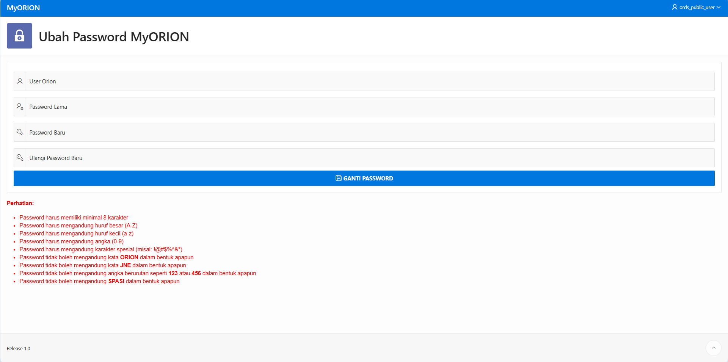The width and height of the screenshot is (728, 362).
Task: Click rule text mentioning kata ORION
Action: [x=107, y=257]
